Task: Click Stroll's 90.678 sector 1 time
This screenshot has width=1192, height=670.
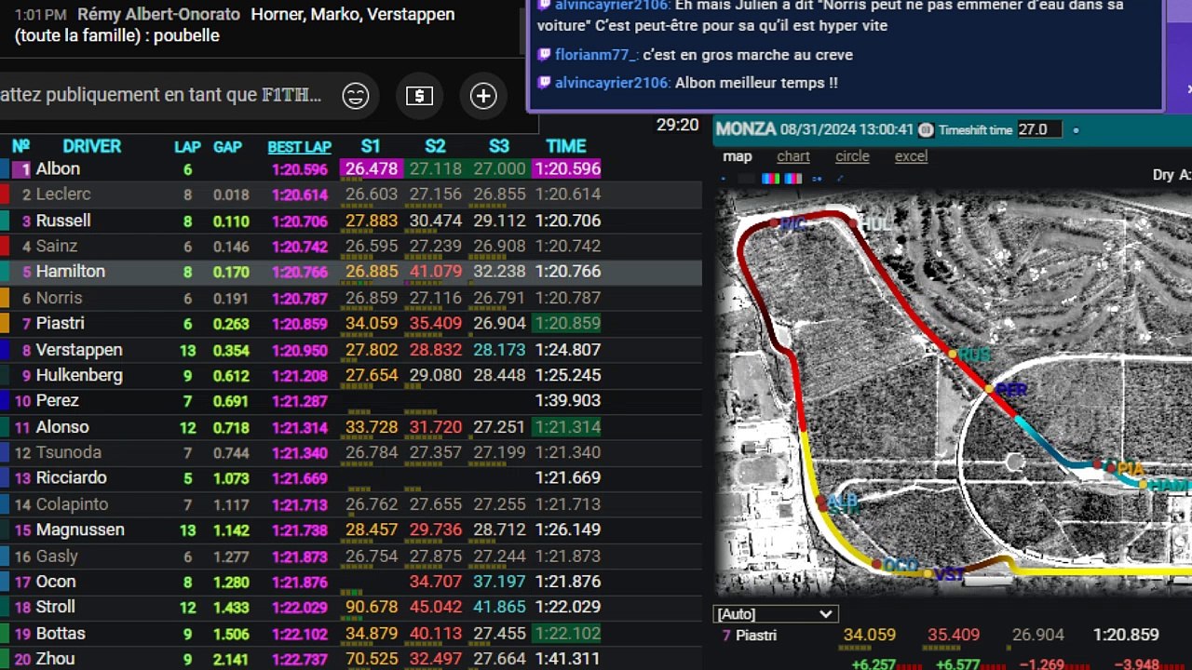Action: (x=372, y=607)
